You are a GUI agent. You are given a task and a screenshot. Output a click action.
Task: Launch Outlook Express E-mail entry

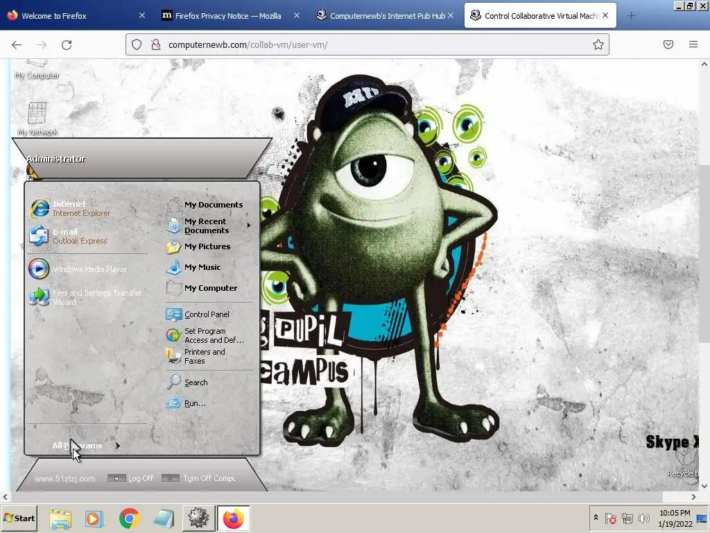pos(69,236)
